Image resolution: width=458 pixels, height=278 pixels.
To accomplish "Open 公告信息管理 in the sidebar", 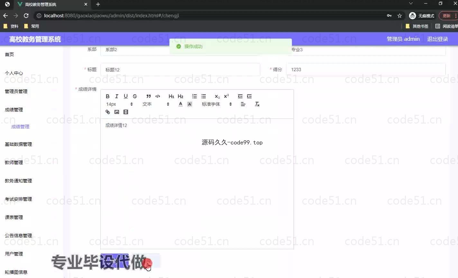I will [18, 236].
